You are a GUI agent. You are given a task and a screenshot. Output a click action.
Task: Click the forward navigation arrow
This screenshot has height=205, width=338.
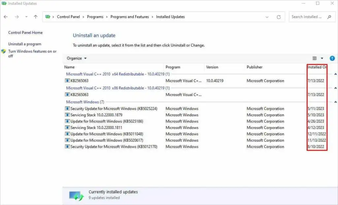click(16, 17)
